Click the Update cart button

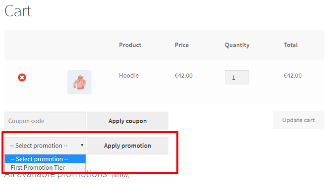point(298,120)
